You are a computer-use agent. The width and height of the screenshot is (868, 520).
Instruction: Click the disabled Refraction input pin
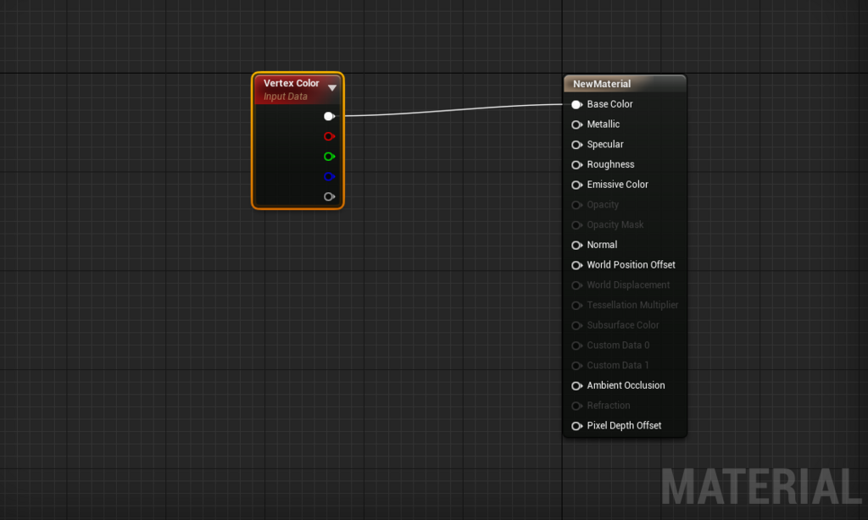(576, 406)
